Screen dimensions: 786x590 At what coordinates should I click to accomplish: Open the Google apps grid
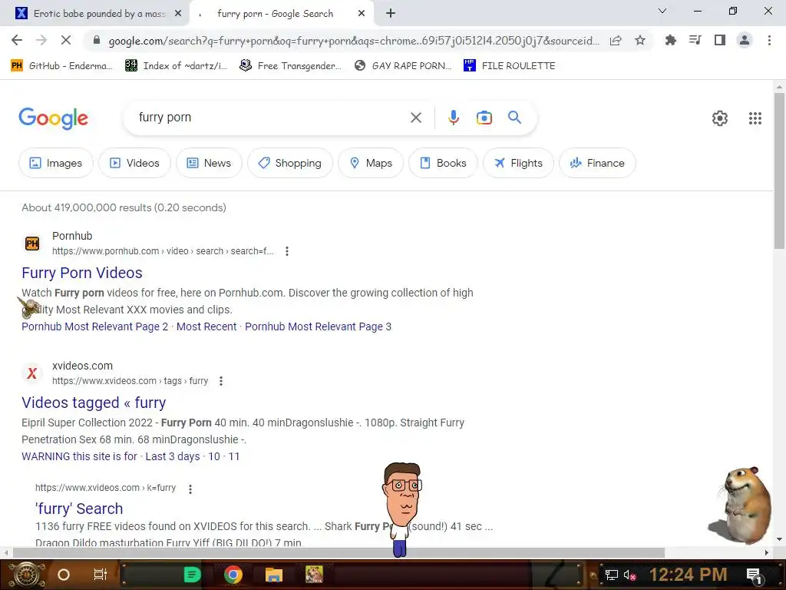[755, 118]
